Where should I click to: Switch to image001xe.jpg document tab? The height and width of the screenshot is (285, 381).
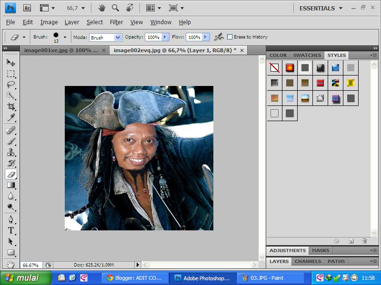click(61, 50)
